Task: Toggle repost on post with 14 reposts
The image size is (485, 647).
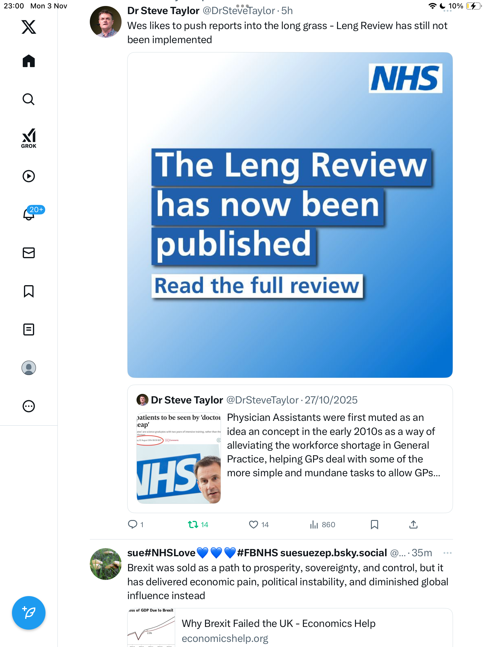Action: pyautogui.click(x=198, y=524)
